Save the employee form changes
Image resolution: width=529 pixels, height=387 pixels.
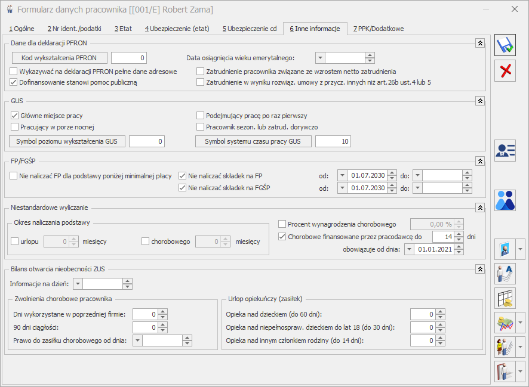[x=505, y=45]
